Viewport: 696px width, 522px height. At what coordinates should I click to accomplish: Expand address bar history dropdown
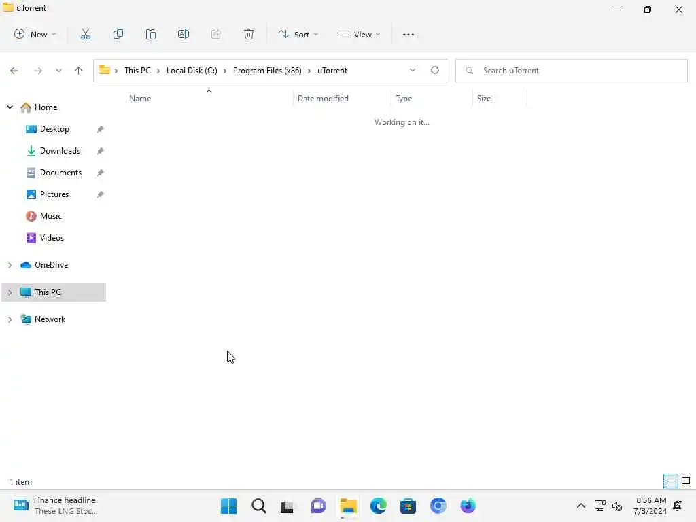[x=413, y=70]
